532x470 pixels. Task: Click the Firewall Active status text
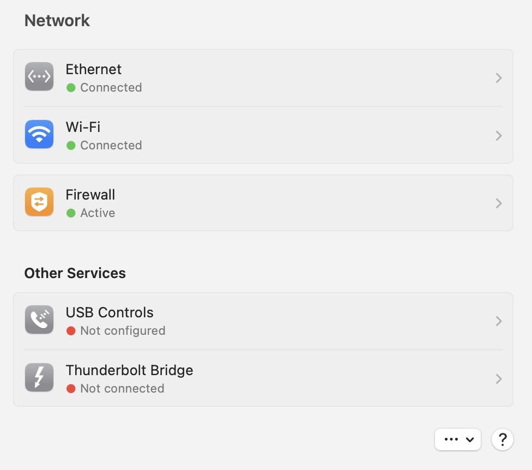tap(98, 213)
